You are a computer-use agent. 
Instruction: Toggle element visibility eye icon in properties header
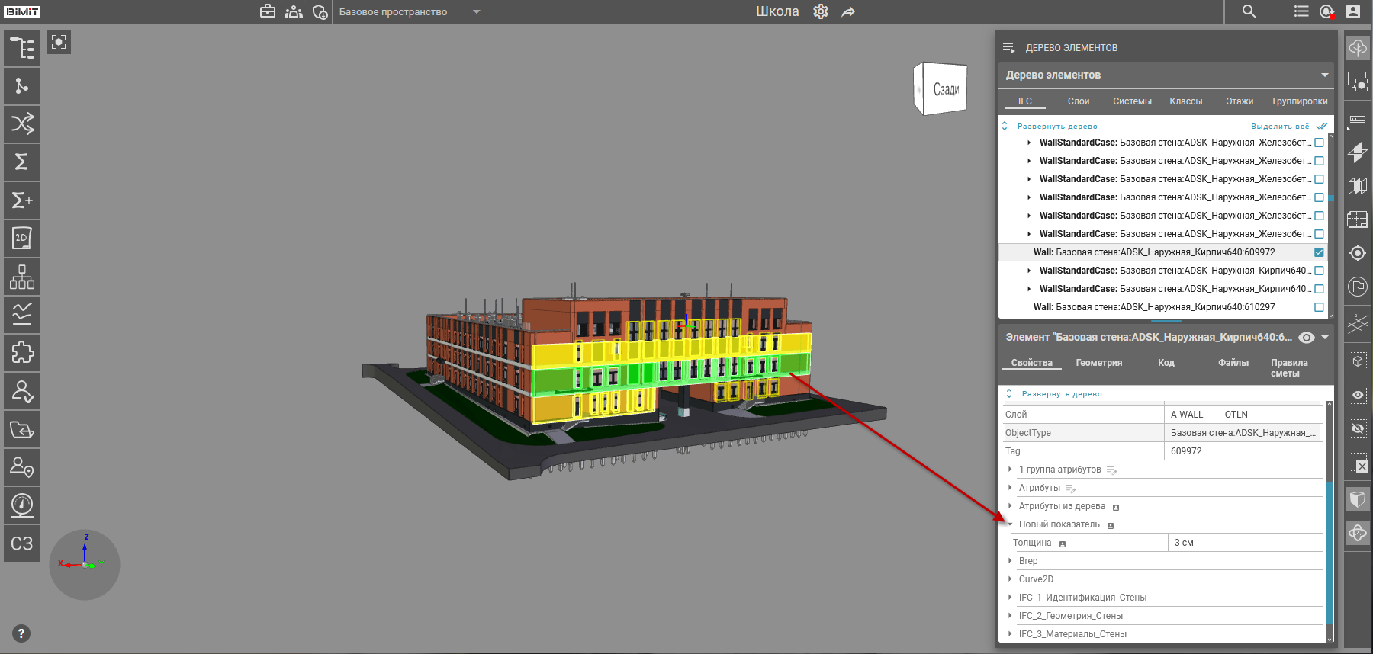point(1307,338)
